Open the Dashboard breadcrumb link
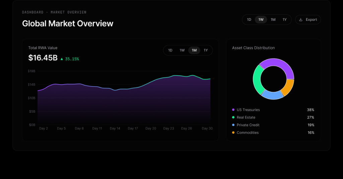This screenshot has width=343, height=179. (33, 12)
